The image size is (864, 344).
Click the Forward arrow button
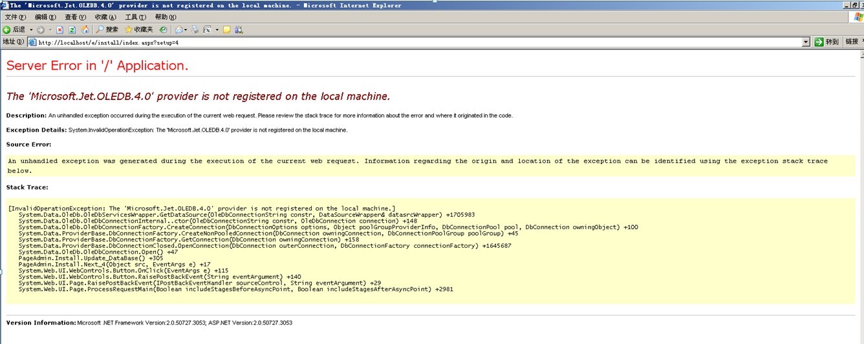(x=41, y=30)
